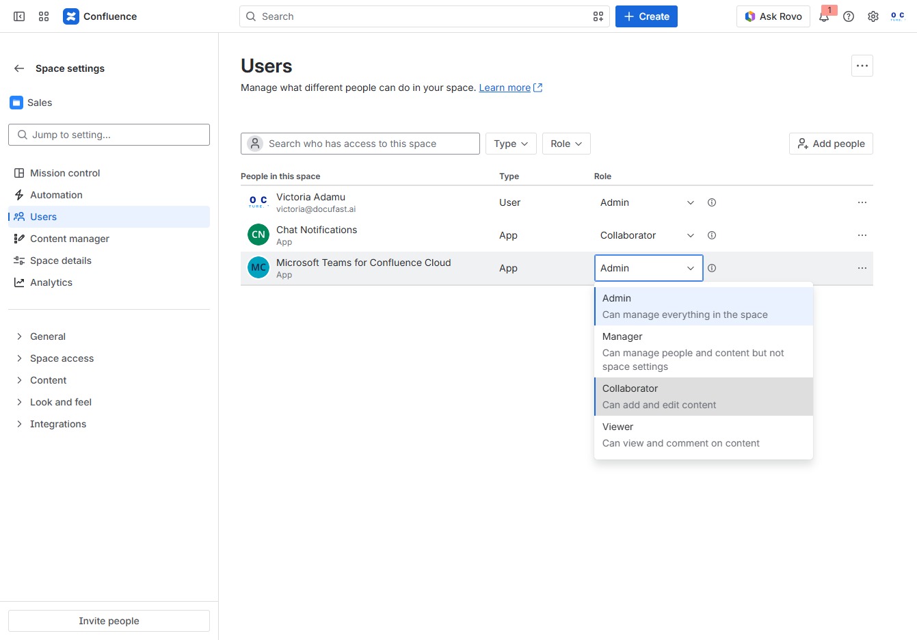The width and height of the screenshot is (917, 640).
Task: Open the profile avatar in top bar
Action: (898, 16)
